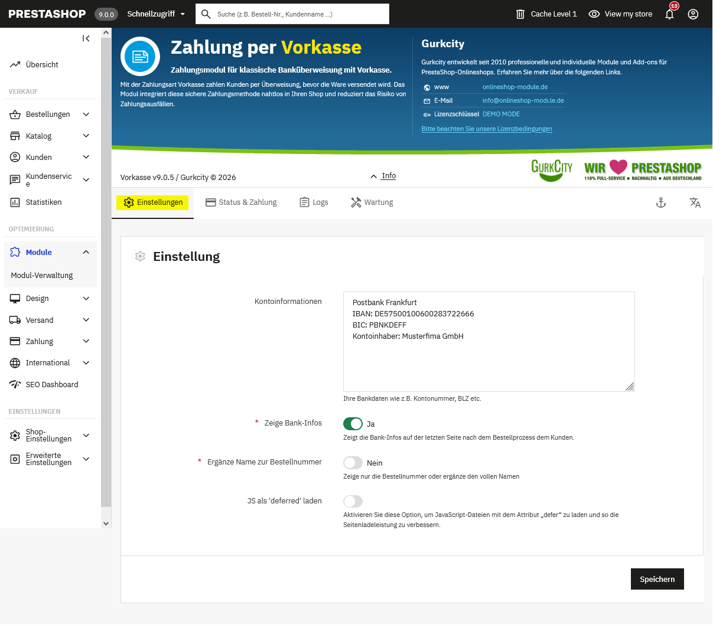The width and height of the screenshot is (713, 625).
Task: Disable the Zeige Bank-Infos switch
Action: [x=353, y=424]
